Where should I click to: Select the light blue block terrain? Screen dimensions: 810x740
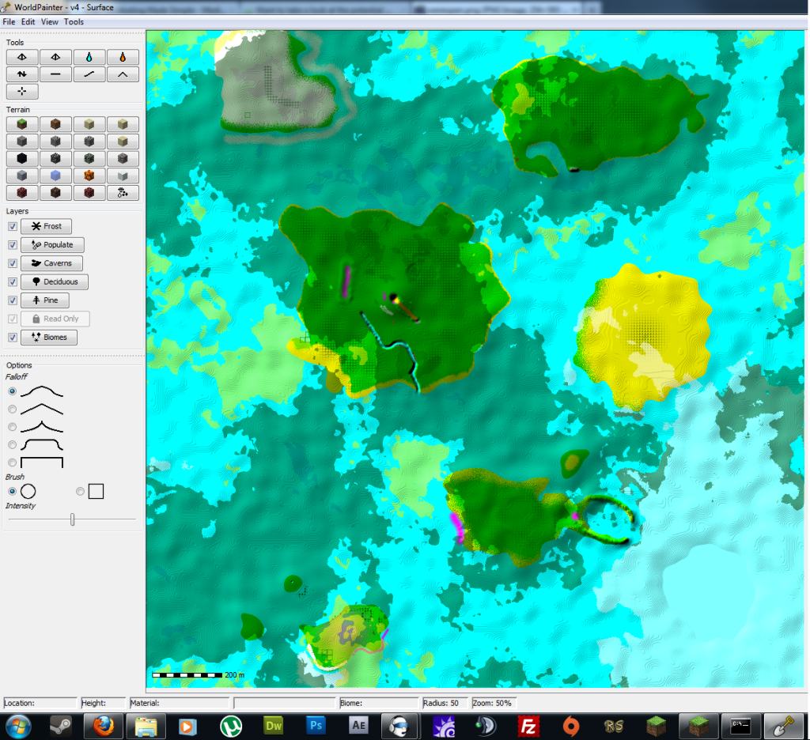point(55,176)
